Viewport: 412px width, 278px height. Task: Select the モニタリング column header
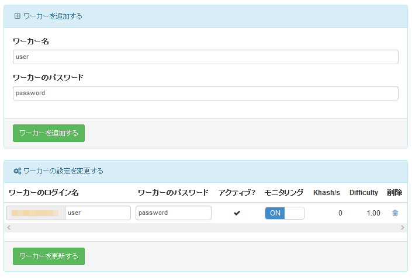(x=284, y=193)
